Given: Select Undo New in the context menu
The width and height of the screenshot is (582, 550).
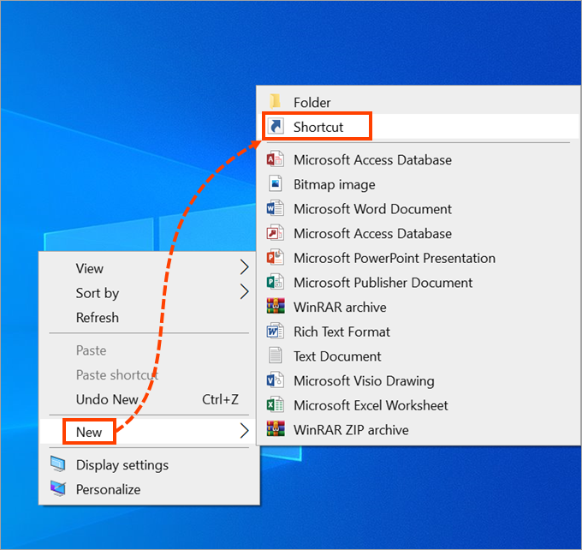Looking at the screenshot, I should pos(107,400).
